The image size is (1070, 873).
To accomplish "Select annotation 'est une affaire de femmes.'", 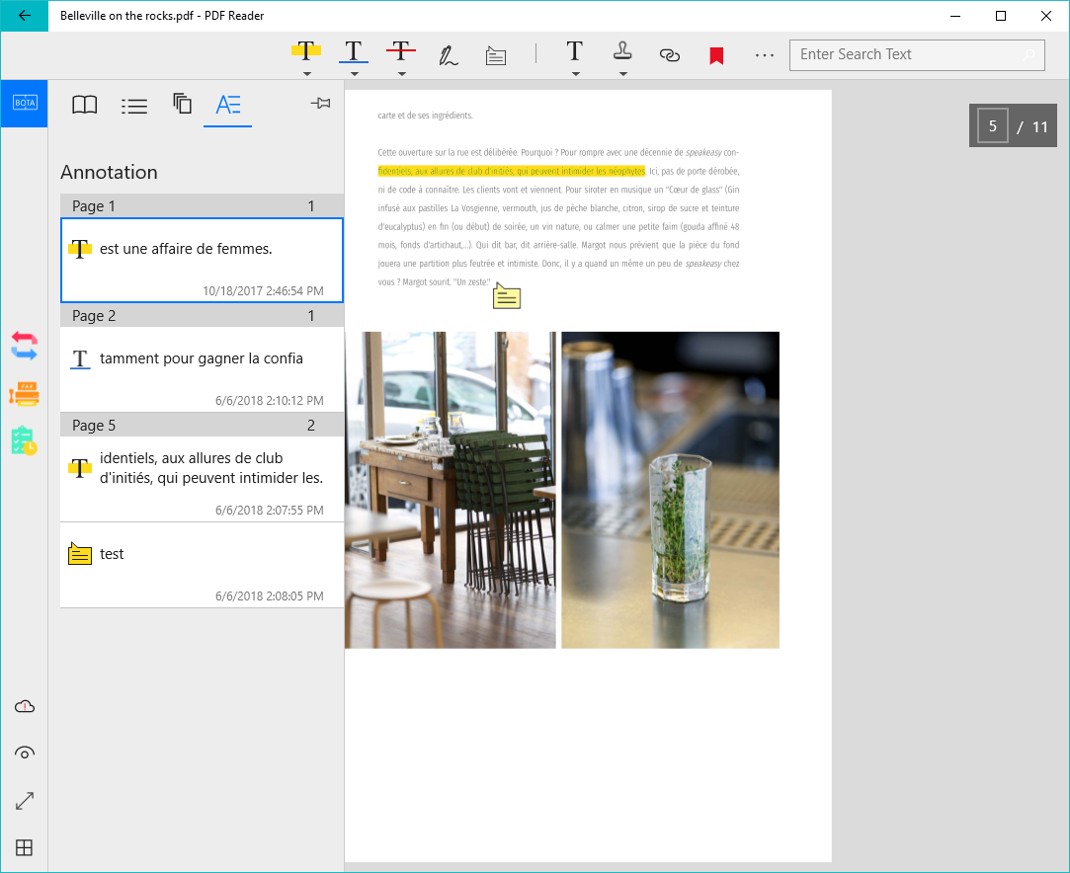I will tap(202, 261).
